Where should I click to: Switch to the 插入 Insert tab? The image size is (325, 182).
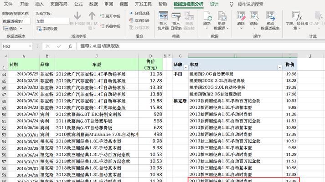pyautogui.click(x=39, y=4)
